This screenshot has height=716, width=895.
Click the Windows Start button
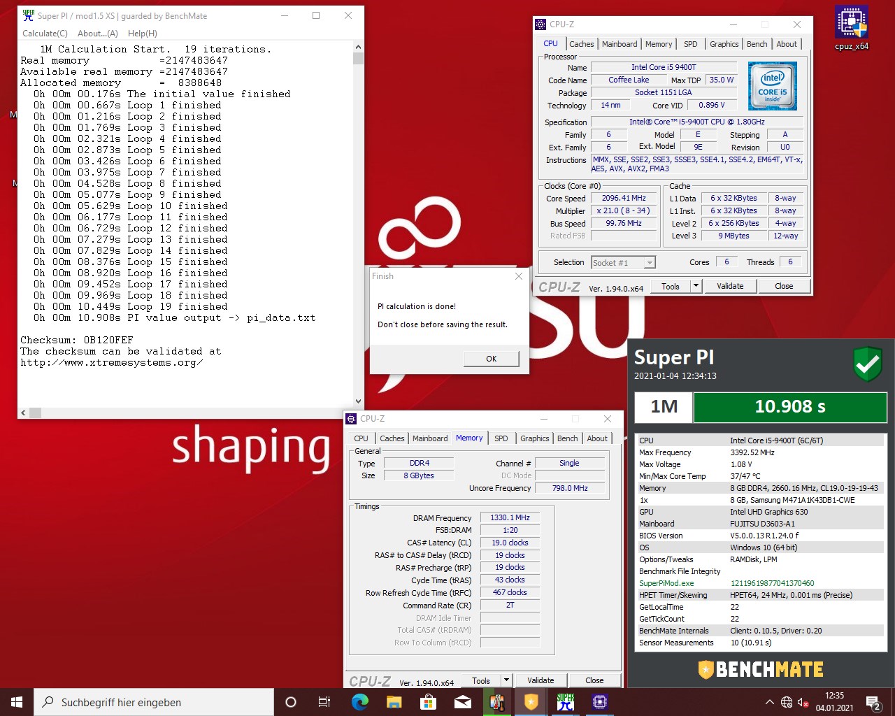click(17, 702)
